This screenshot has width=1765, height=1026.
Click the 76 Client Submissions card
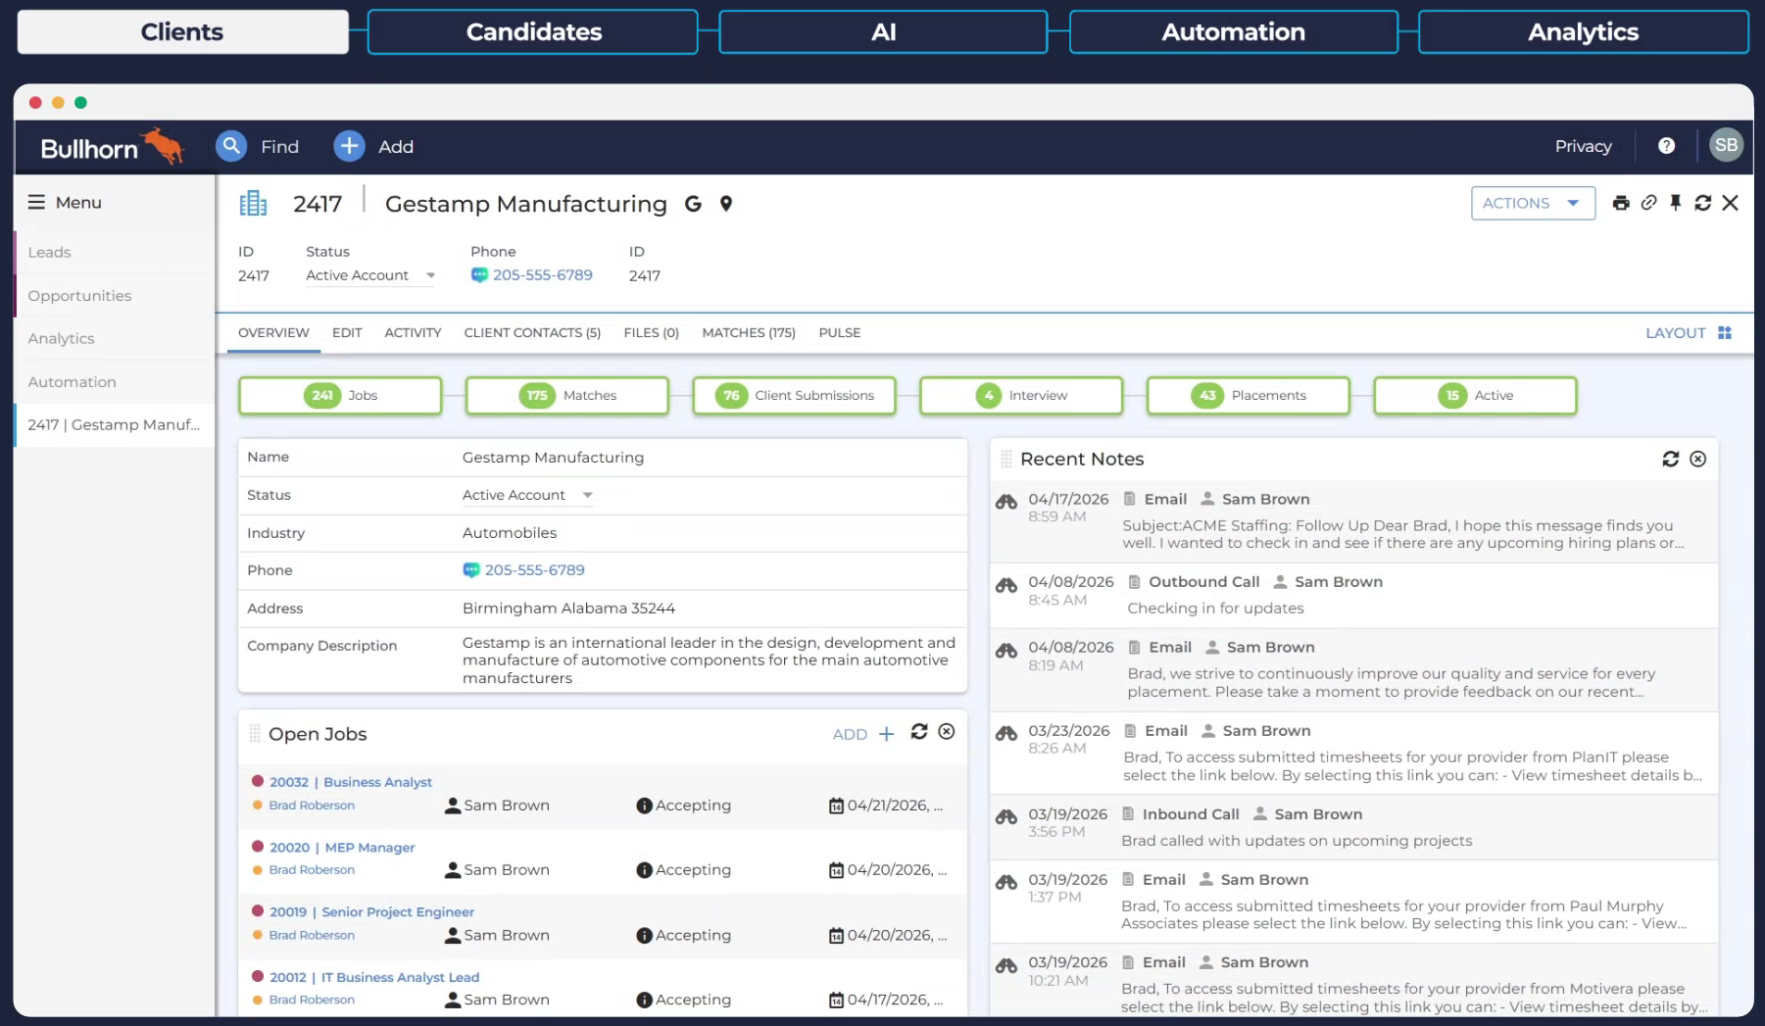pyautogui.click(x=795, y=396)
